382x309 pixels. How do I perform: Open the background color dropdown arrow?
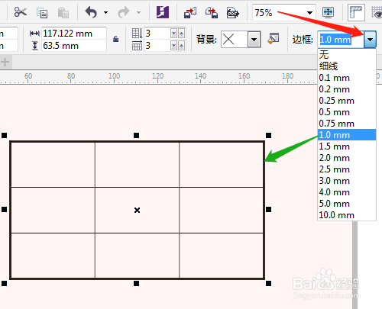point(254,40)
